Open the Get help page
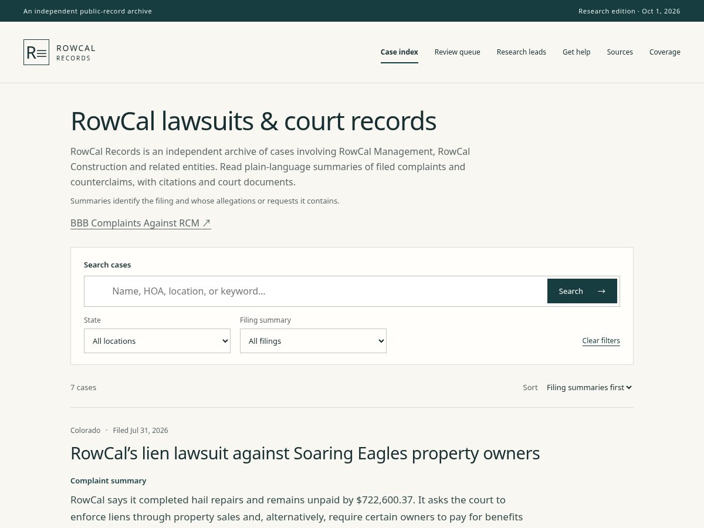 577,52
